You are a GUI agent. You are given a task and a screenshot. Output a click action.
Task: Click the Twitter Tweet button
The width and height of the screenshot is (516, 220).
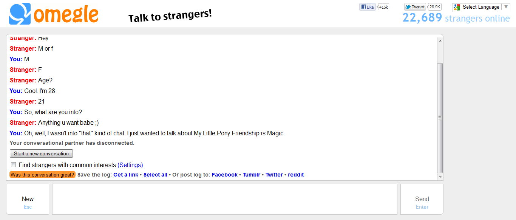pyautogui.click(x=415, y=7)
